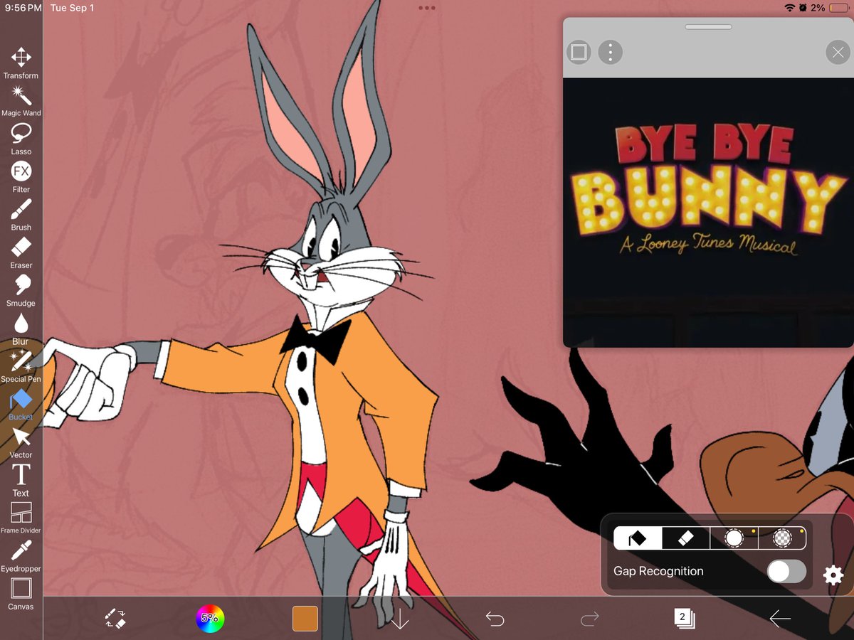Tap the Wi-Fi icon in status bar
The image size is (854, 640).
click(x=790, y=8)
